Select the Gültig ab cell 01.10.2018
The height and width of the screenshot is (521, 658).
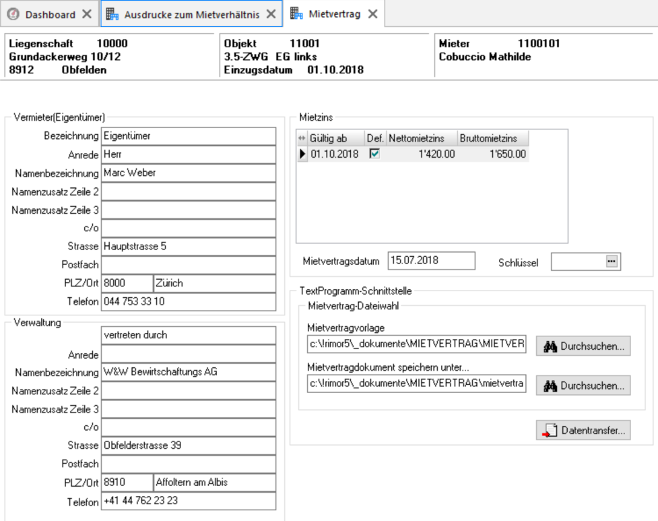(x=335, y=154)
